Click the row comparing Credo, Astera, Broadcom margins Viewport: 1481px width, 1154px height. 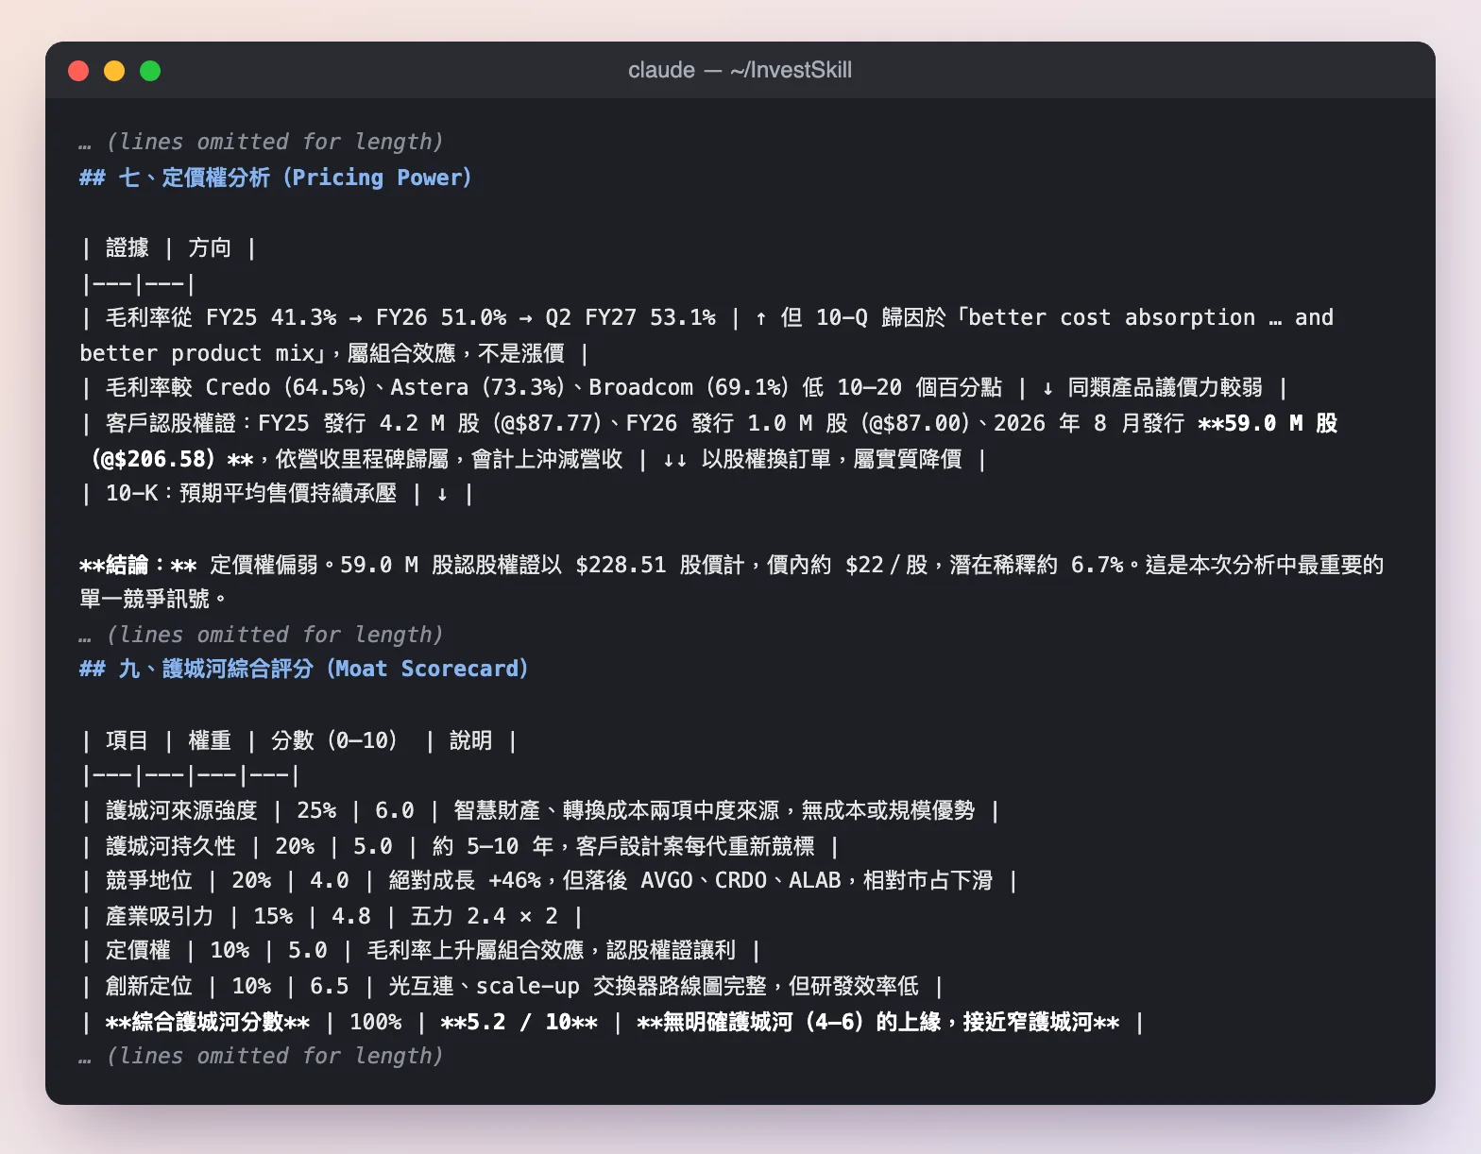(x=685, y=387)
